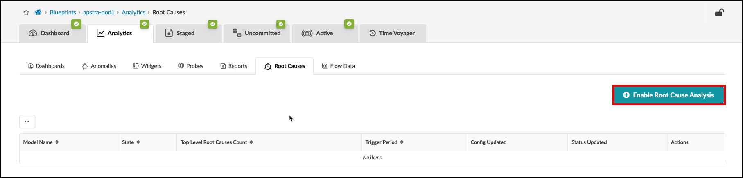This screenshot has width=743, height=178.
Task: Open the Uncommitted tab
Action: pos(257,33)
